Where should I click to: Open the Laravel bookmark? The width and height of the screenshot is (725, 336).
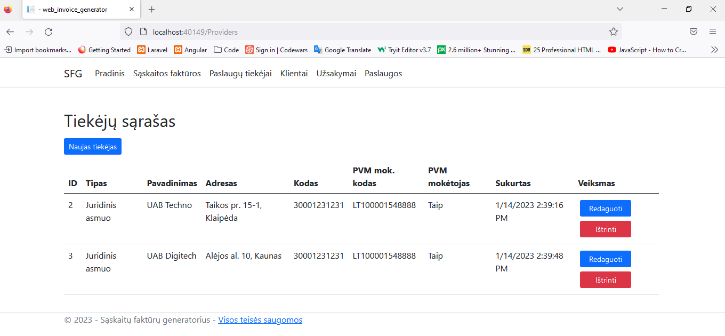(152, 50)
